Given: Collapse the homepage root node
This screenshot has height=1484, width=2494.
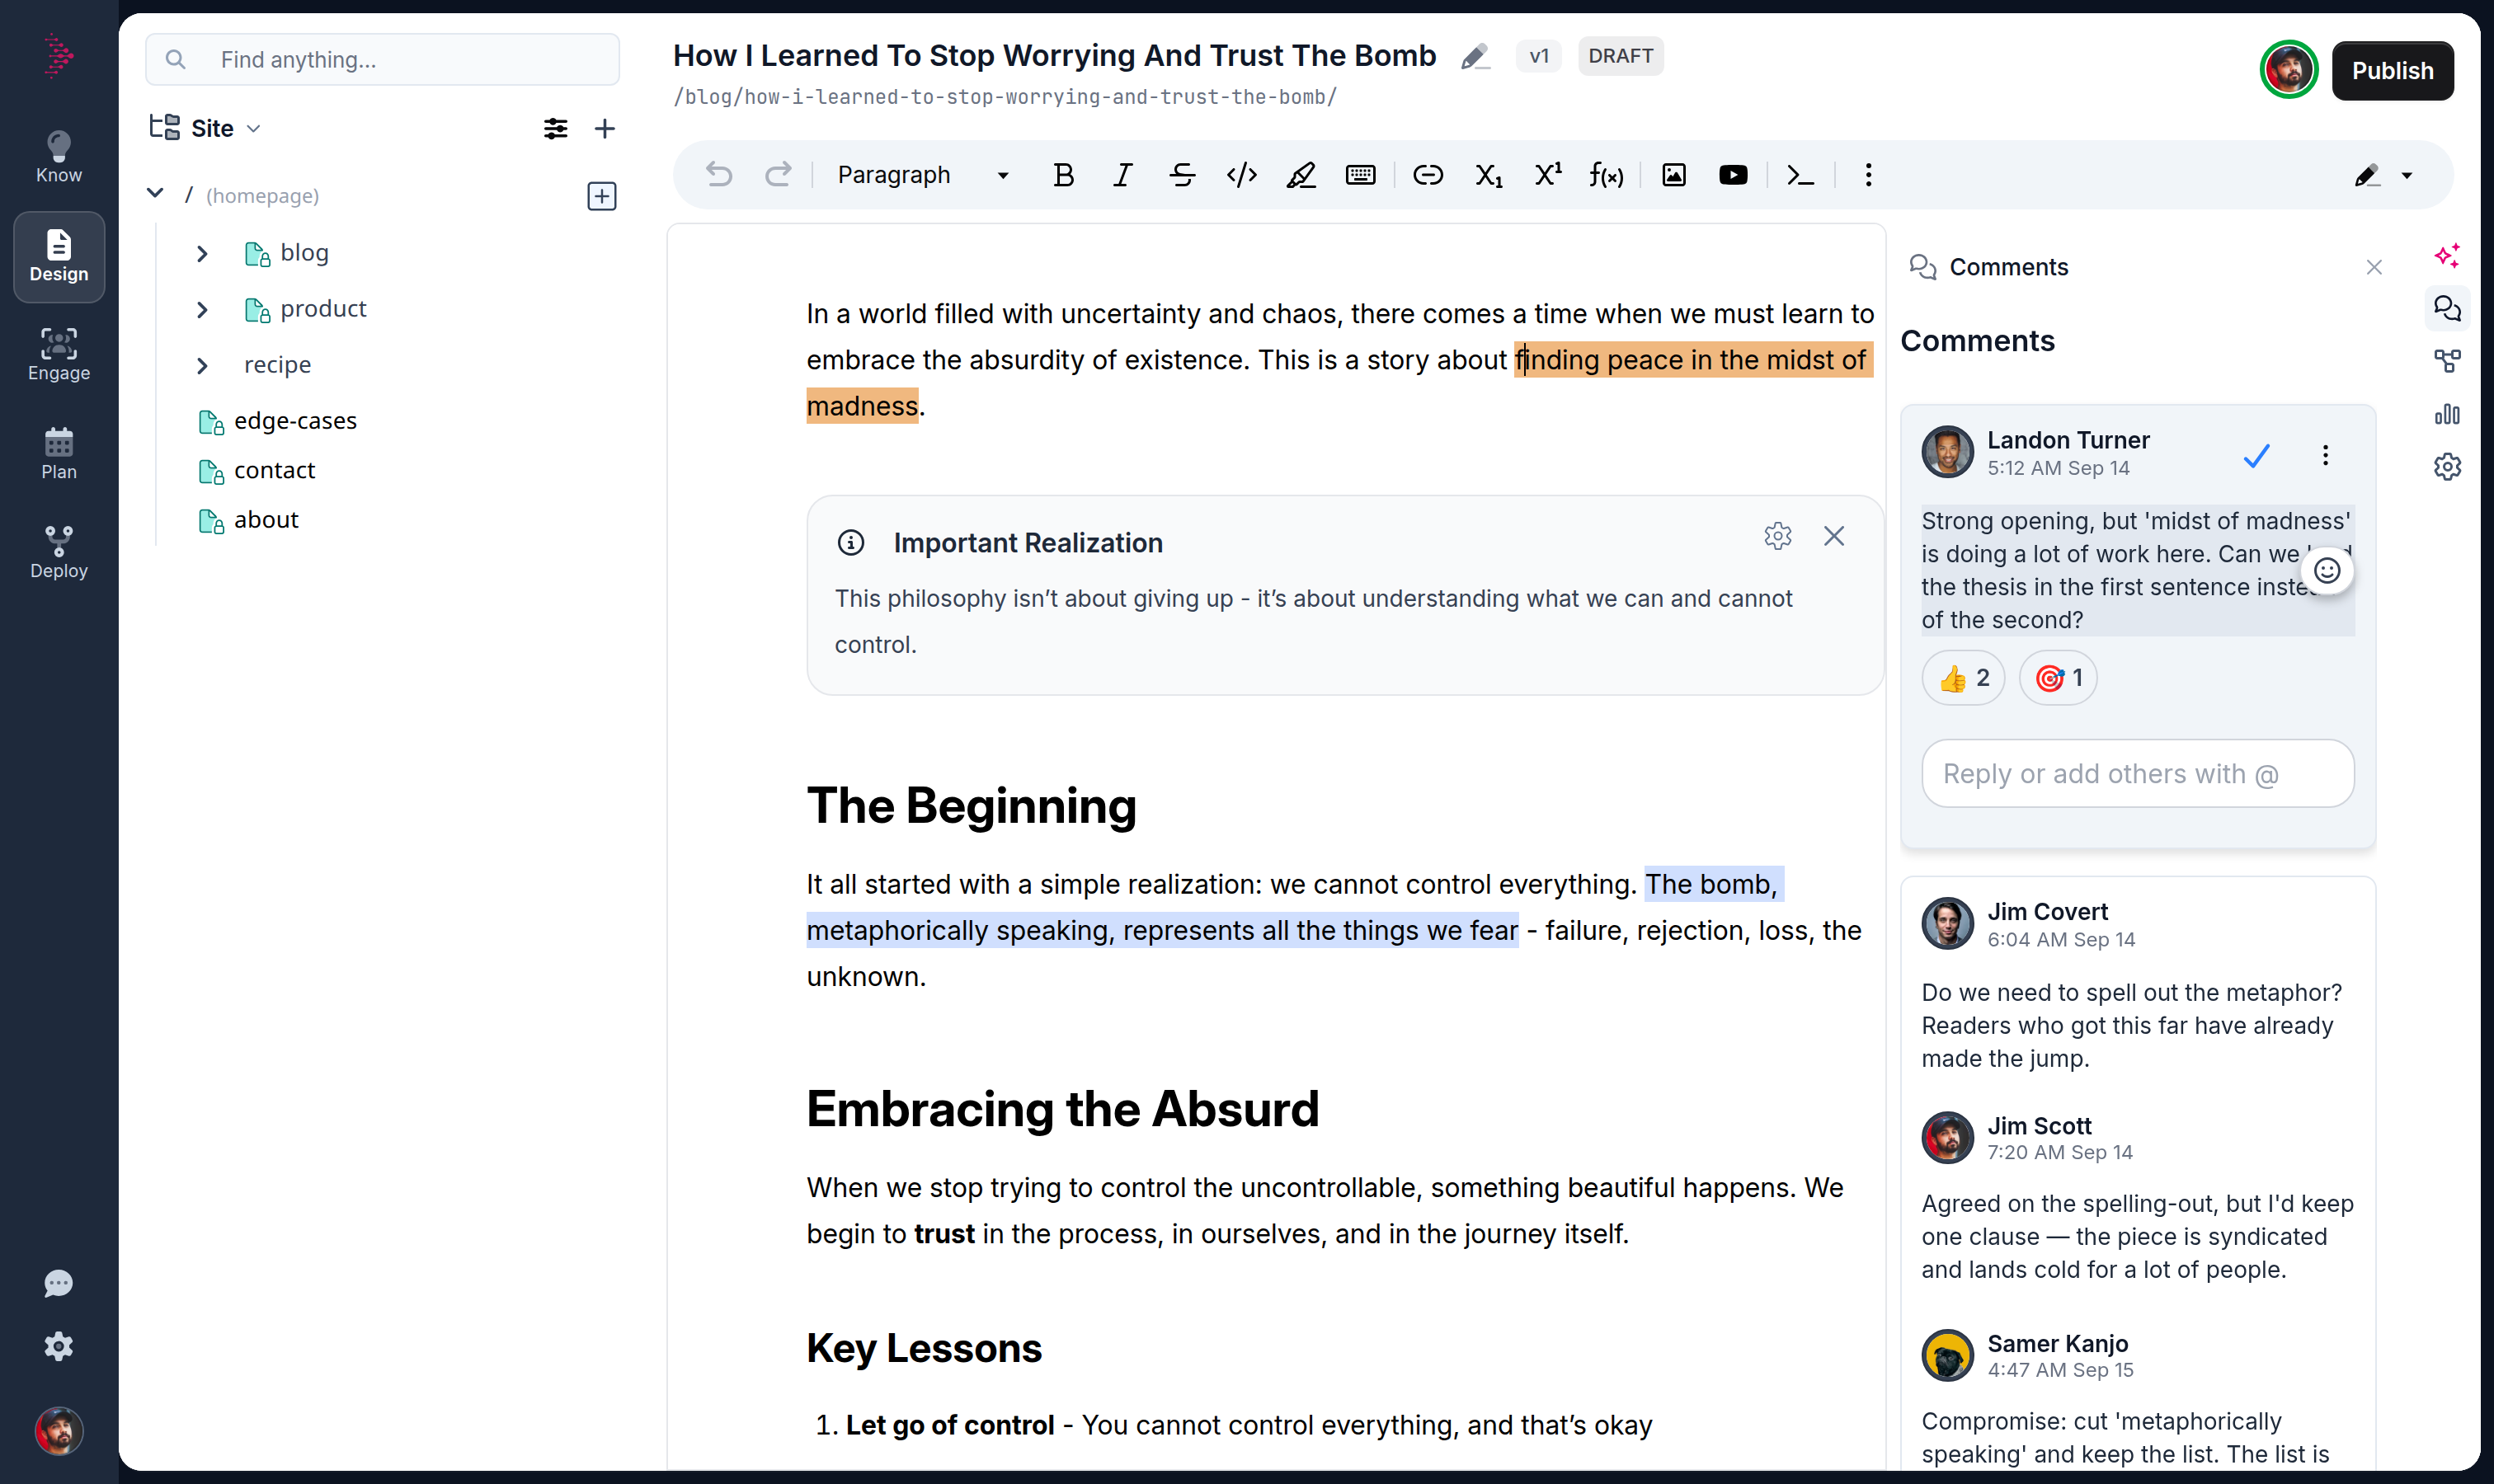Looking at the screenshot, I should [155, 194].
